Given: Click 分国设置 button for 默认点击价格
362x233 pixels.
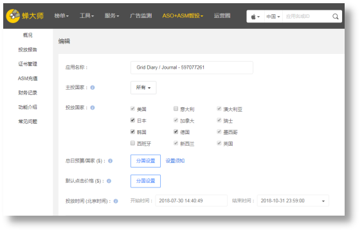Looking at the screenshot, I should click(145, 181).
